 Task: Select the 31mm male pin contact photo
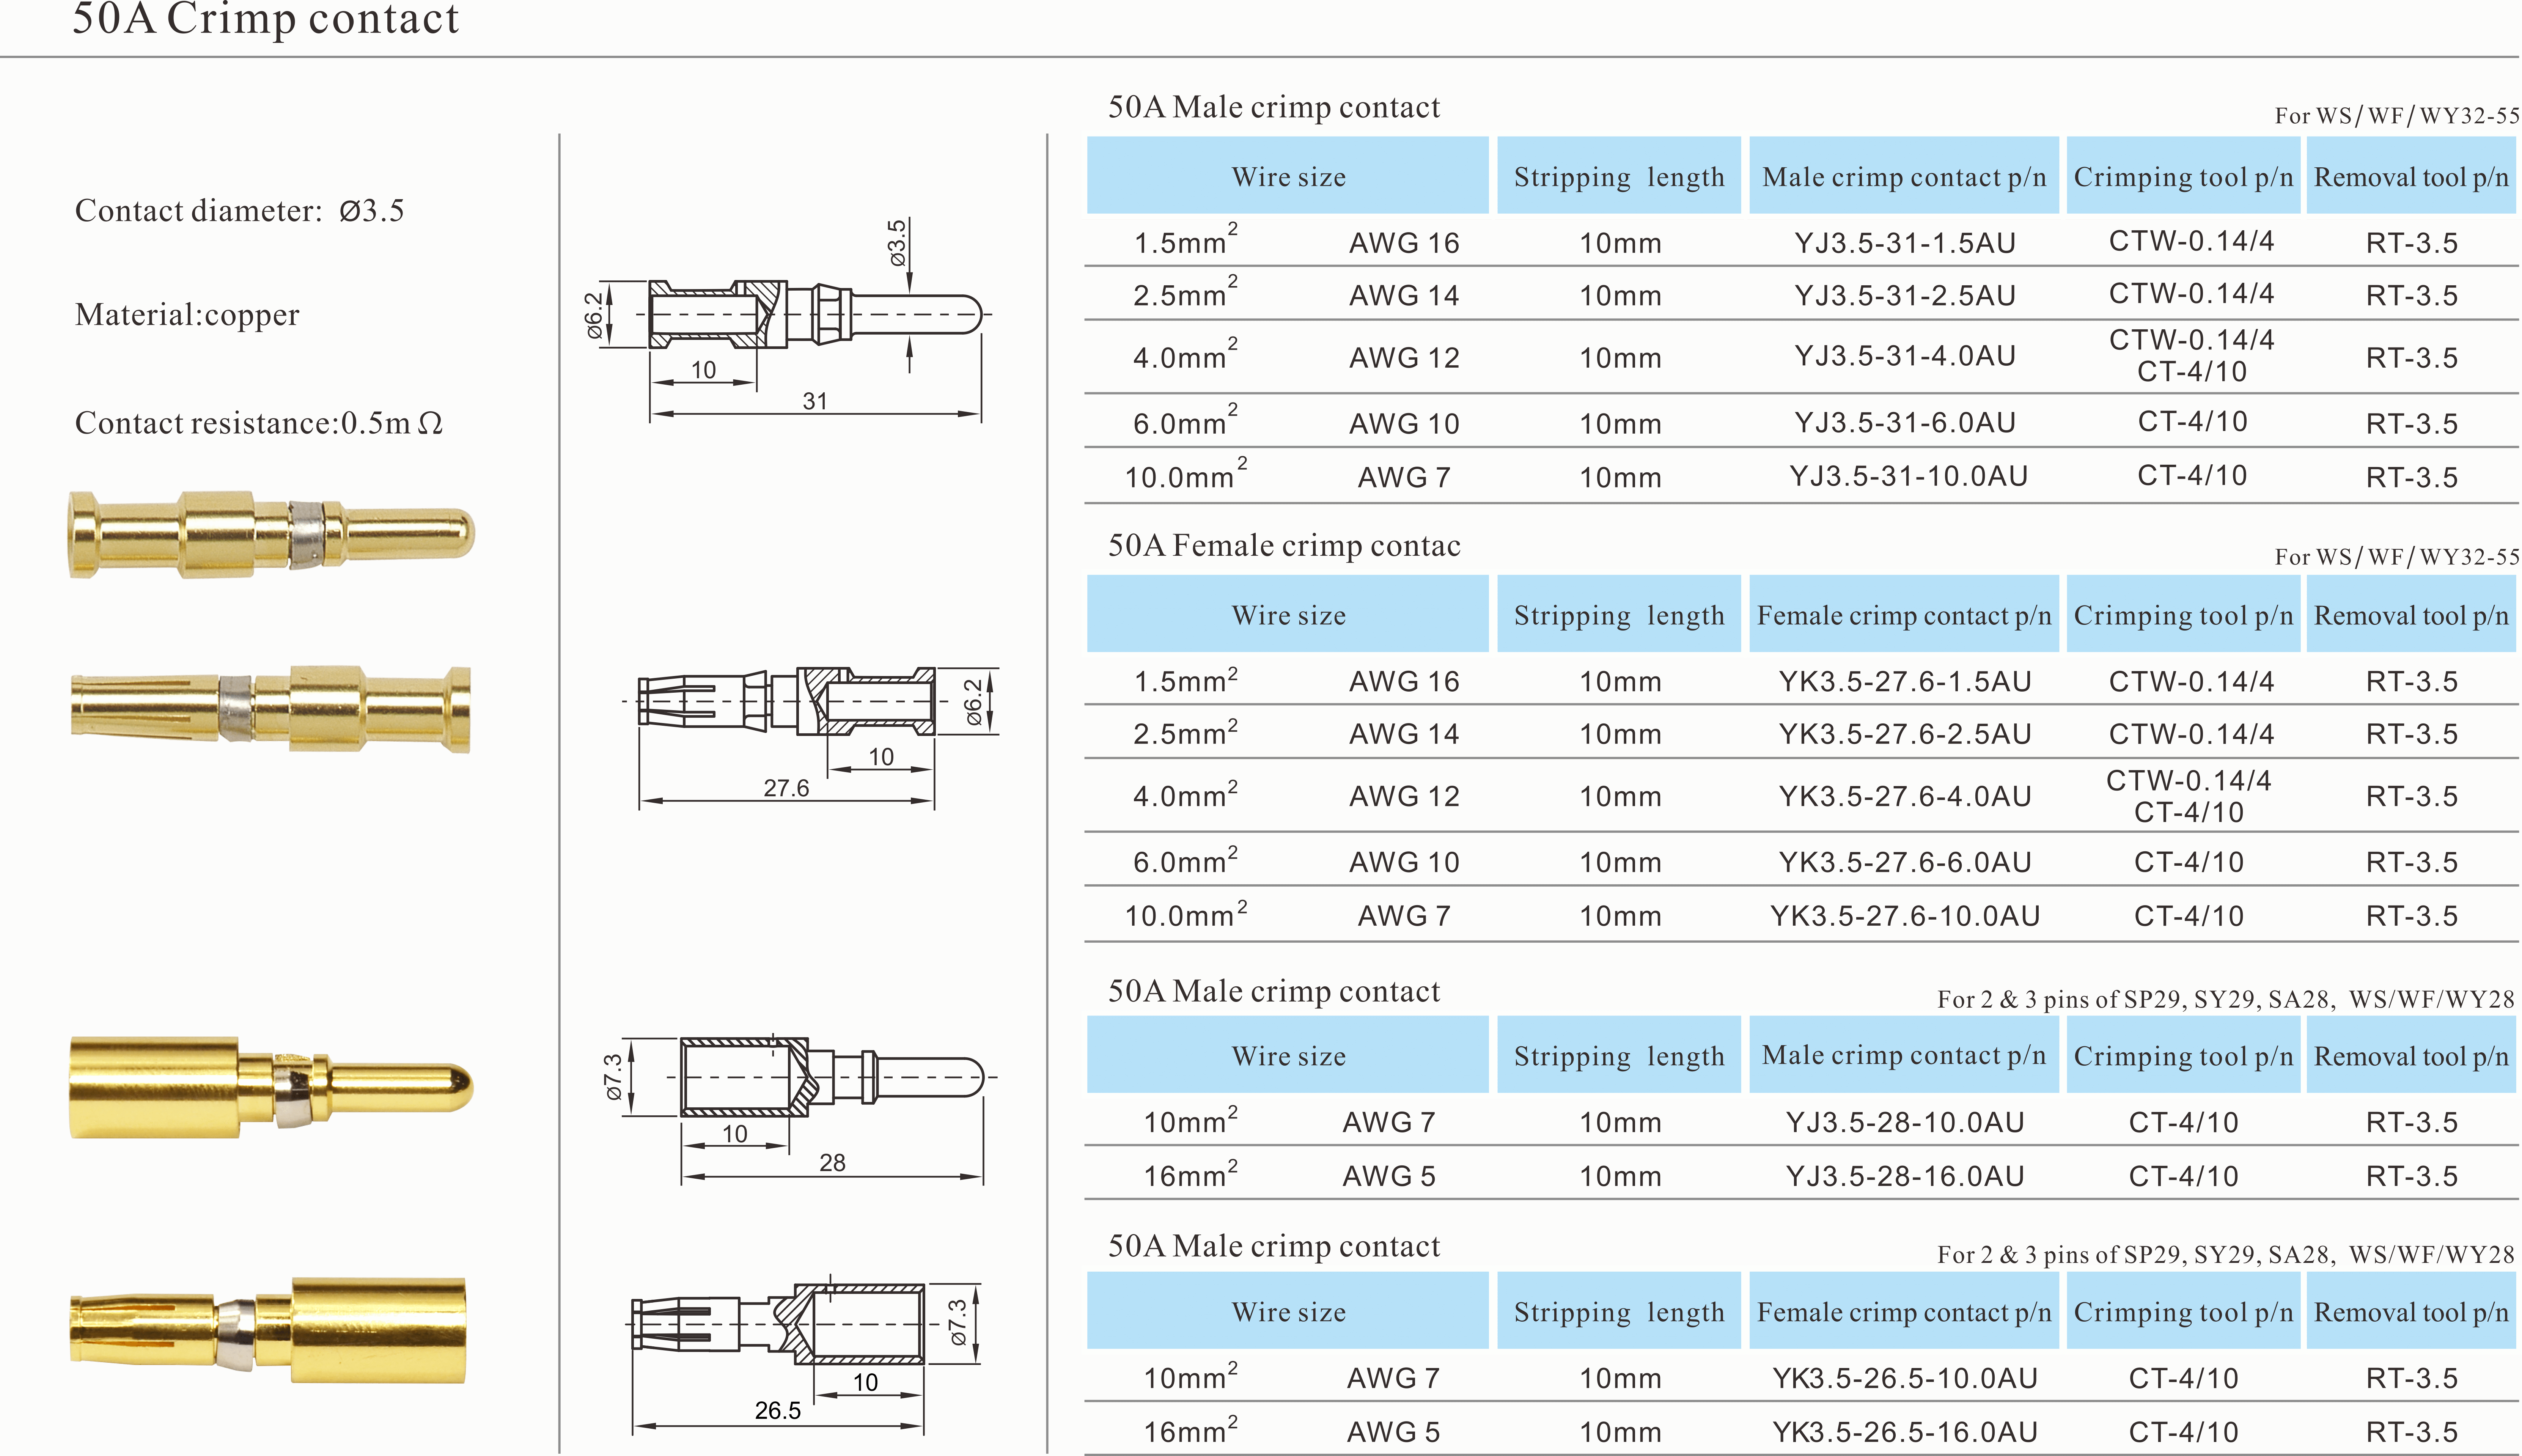pyautogui.click(x=271, y=534)
